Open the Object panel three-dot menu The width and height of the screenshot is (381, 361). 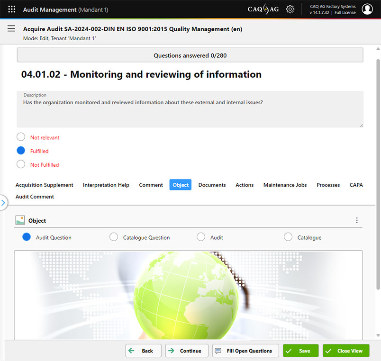tap(357, 220)
